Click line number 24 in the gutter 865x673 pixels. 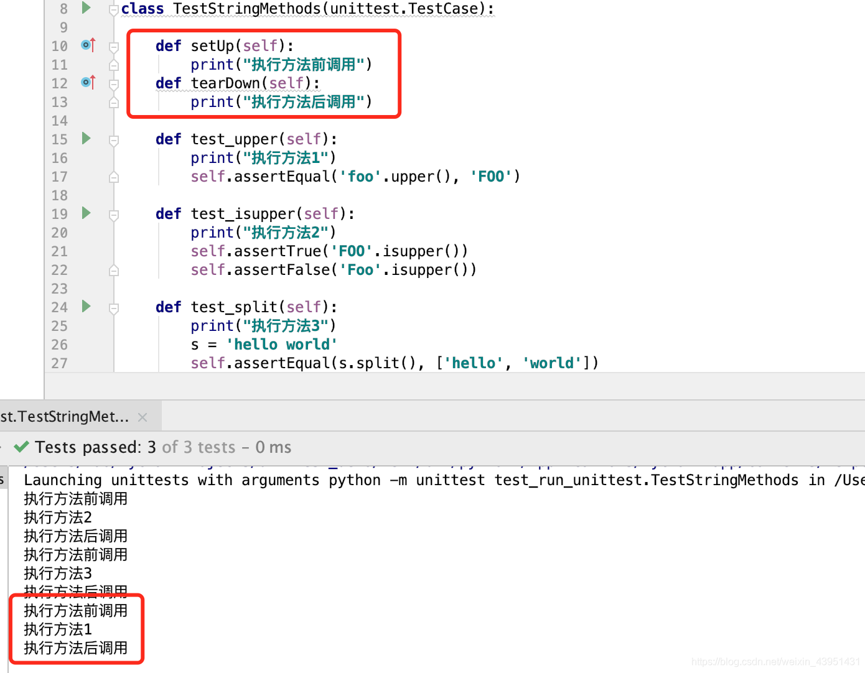point(60,307)
